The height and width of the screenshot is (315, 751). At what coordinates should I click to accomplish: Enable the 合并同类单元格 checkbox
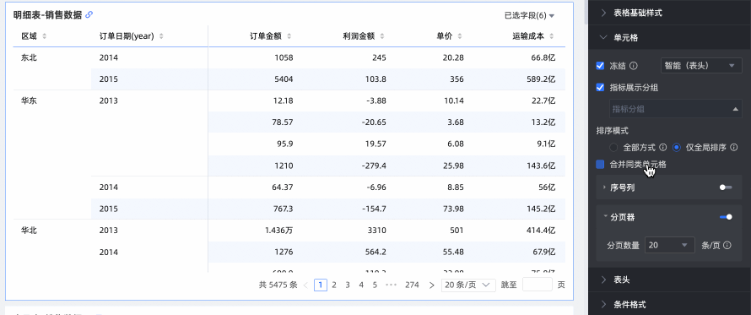(600, 165)
